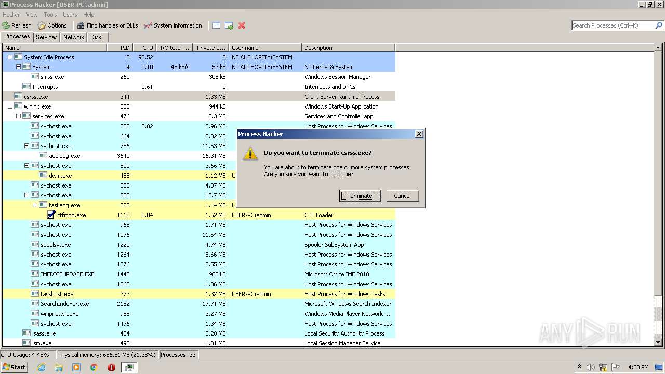Screen dimensions: 665x374
Task: Select the spoolsv.exe process row
Action: coord(199,245)
